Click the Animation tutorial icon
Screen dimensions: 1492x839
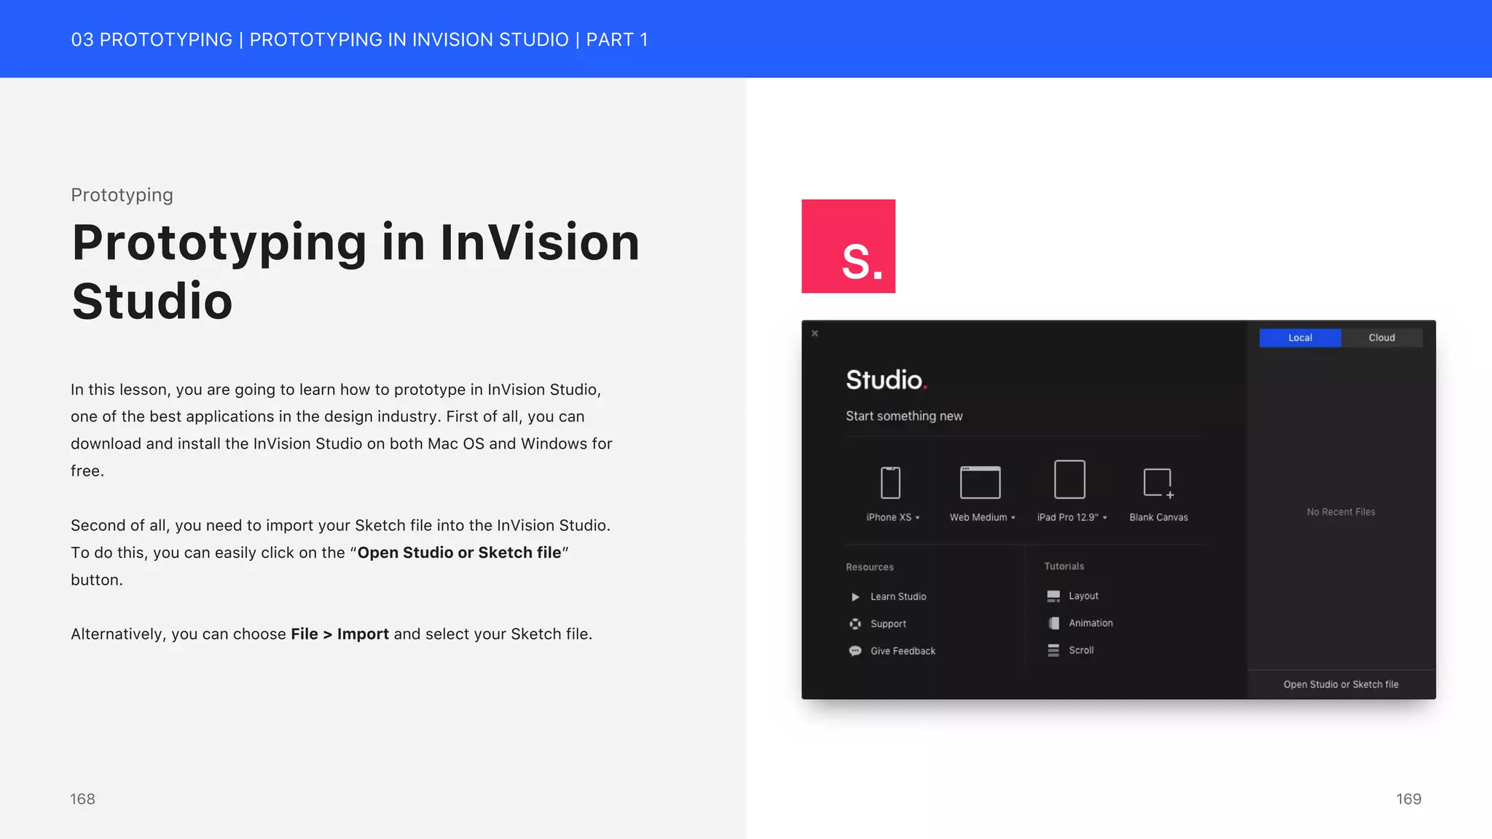point(1053,623)
